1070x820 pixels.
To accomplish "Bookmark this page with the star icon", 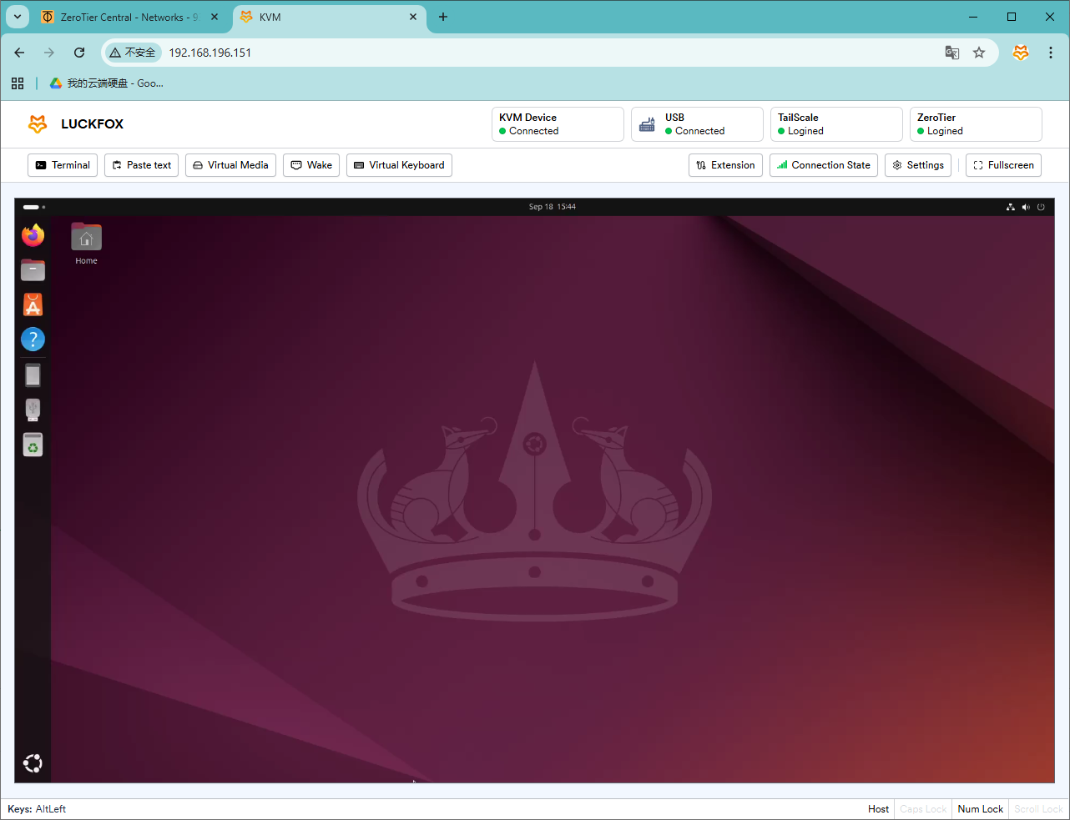I will coord(979,53).
